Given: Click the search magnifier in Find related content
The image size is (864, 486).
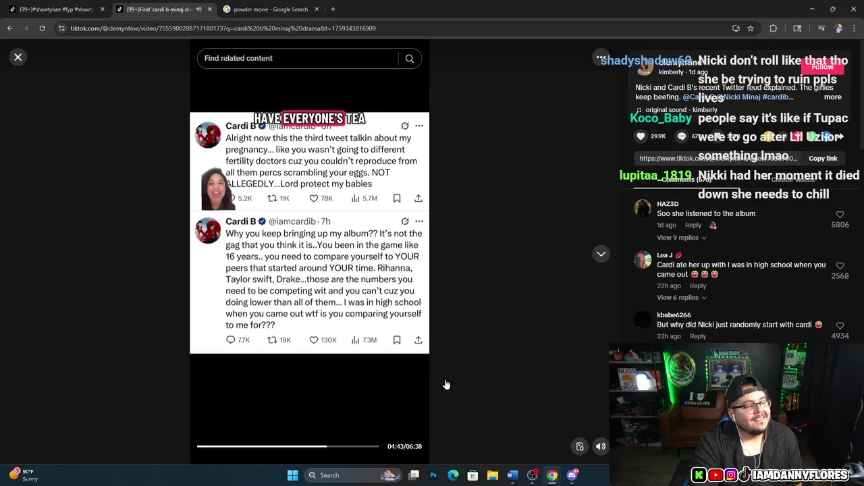Looking at the screenshot, I should click(409, 59).
